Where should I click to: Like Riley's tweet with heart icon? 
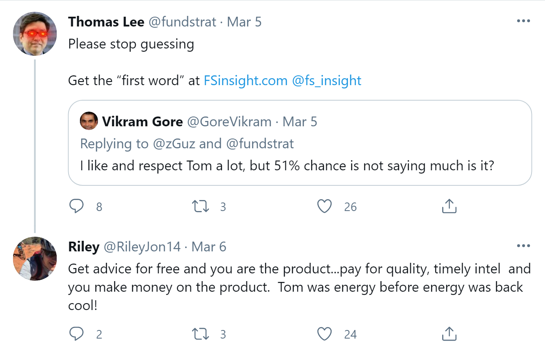click(x=324, y=334)
